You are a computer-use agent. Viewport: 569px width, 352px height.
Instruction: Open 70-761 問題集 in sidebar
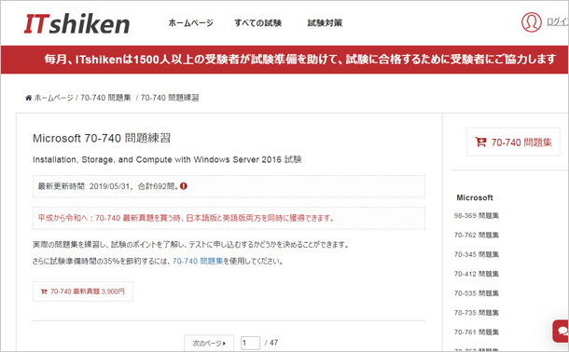point(476,332)
